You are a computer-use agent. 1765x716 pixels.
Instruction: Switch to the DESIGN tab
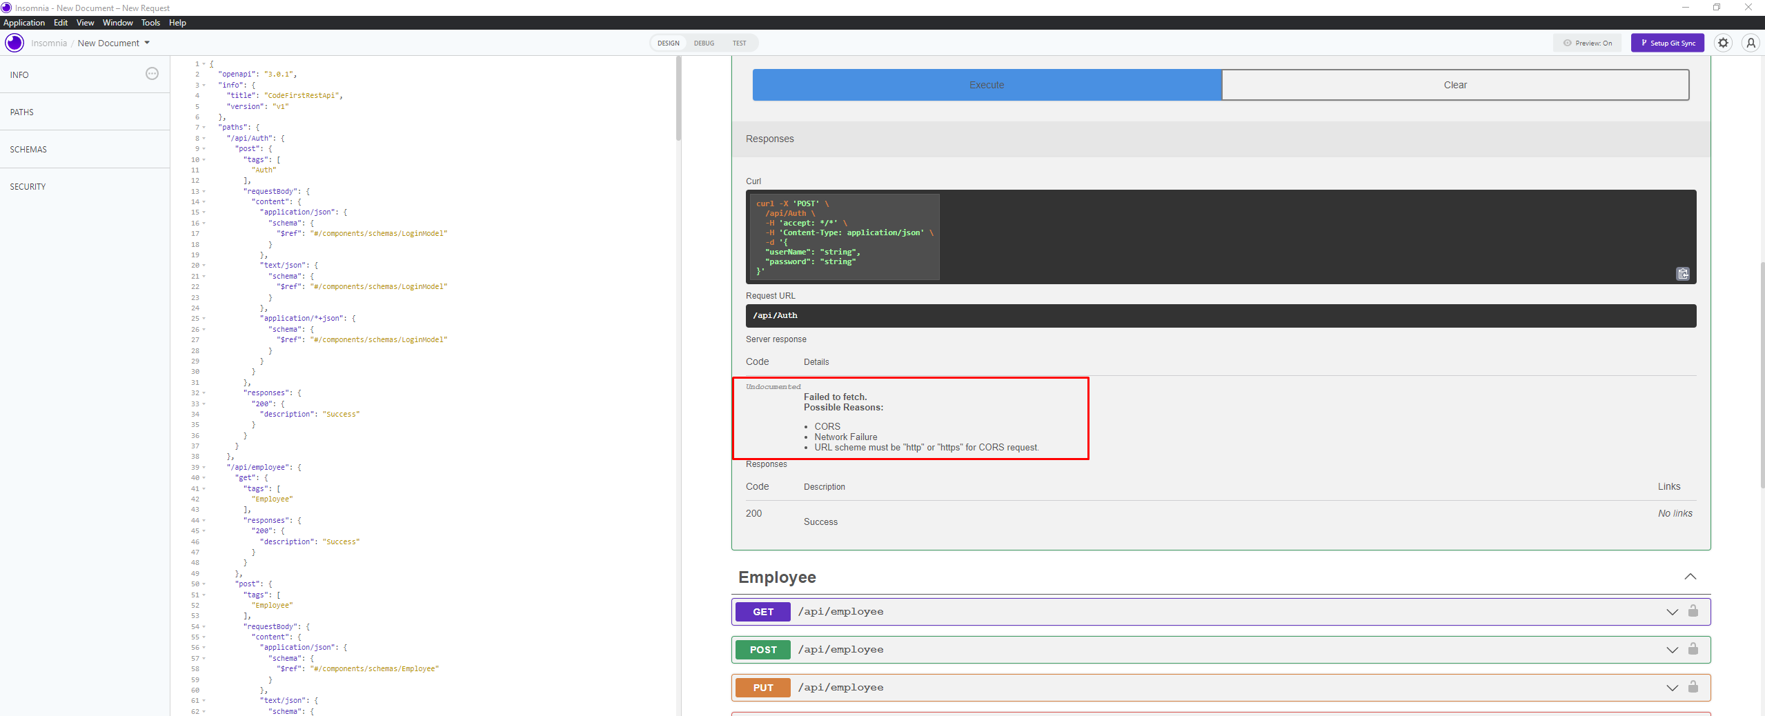coord(668,43)
